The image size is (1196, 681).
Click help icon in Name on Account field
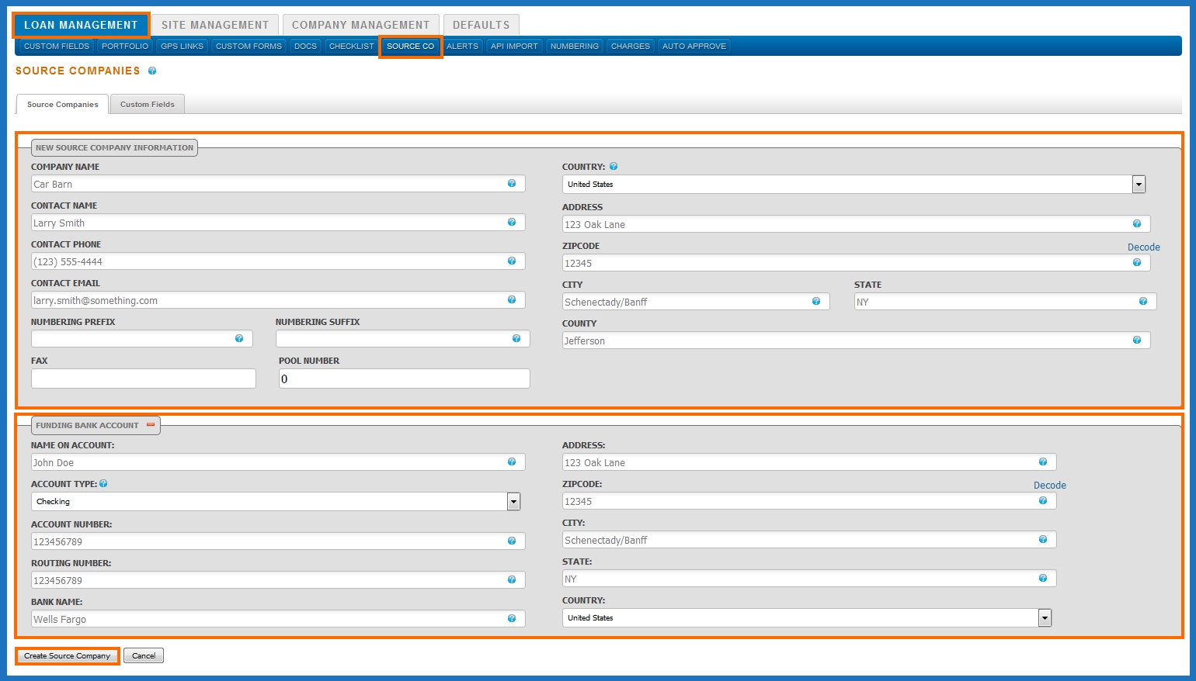(512, 461)
